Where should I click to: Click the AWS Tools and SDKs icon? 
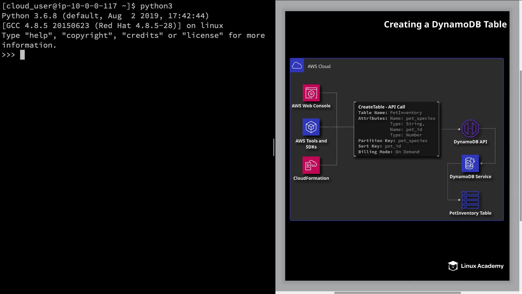(311, 127)
